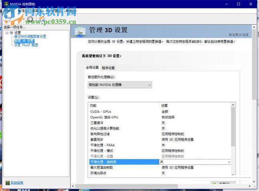259x191 pixels.
Task: Click the NVIDIA title bar logo icon
Action: (6, 4)
